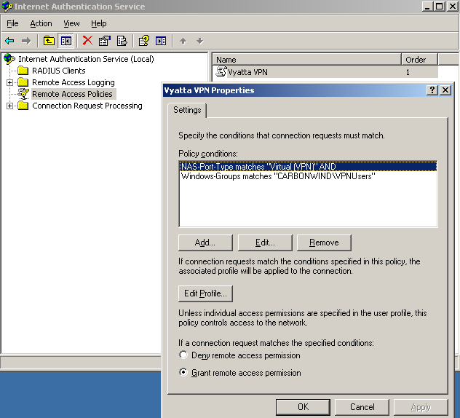460x418 pixels.
Task: Select Remote Access Logging tree item
Action: (74, 82)
